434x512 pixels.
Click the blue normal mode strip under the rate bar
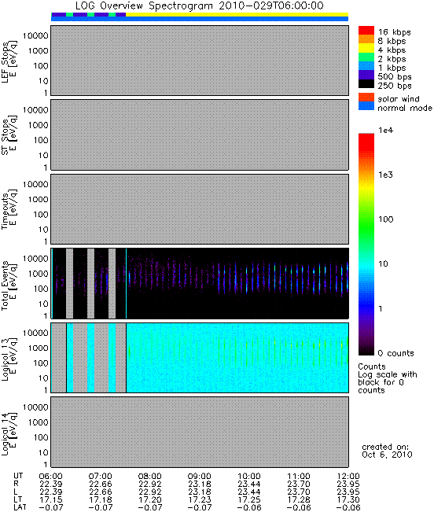tap(200, 19)
